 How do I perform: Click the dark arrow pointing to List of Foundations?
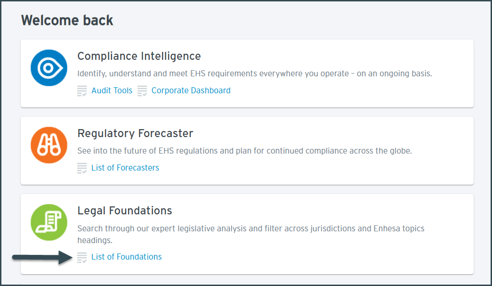[42, 257]
